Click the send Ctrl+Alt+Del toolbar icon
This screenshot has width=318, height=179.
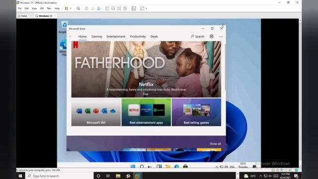point(78,8)
